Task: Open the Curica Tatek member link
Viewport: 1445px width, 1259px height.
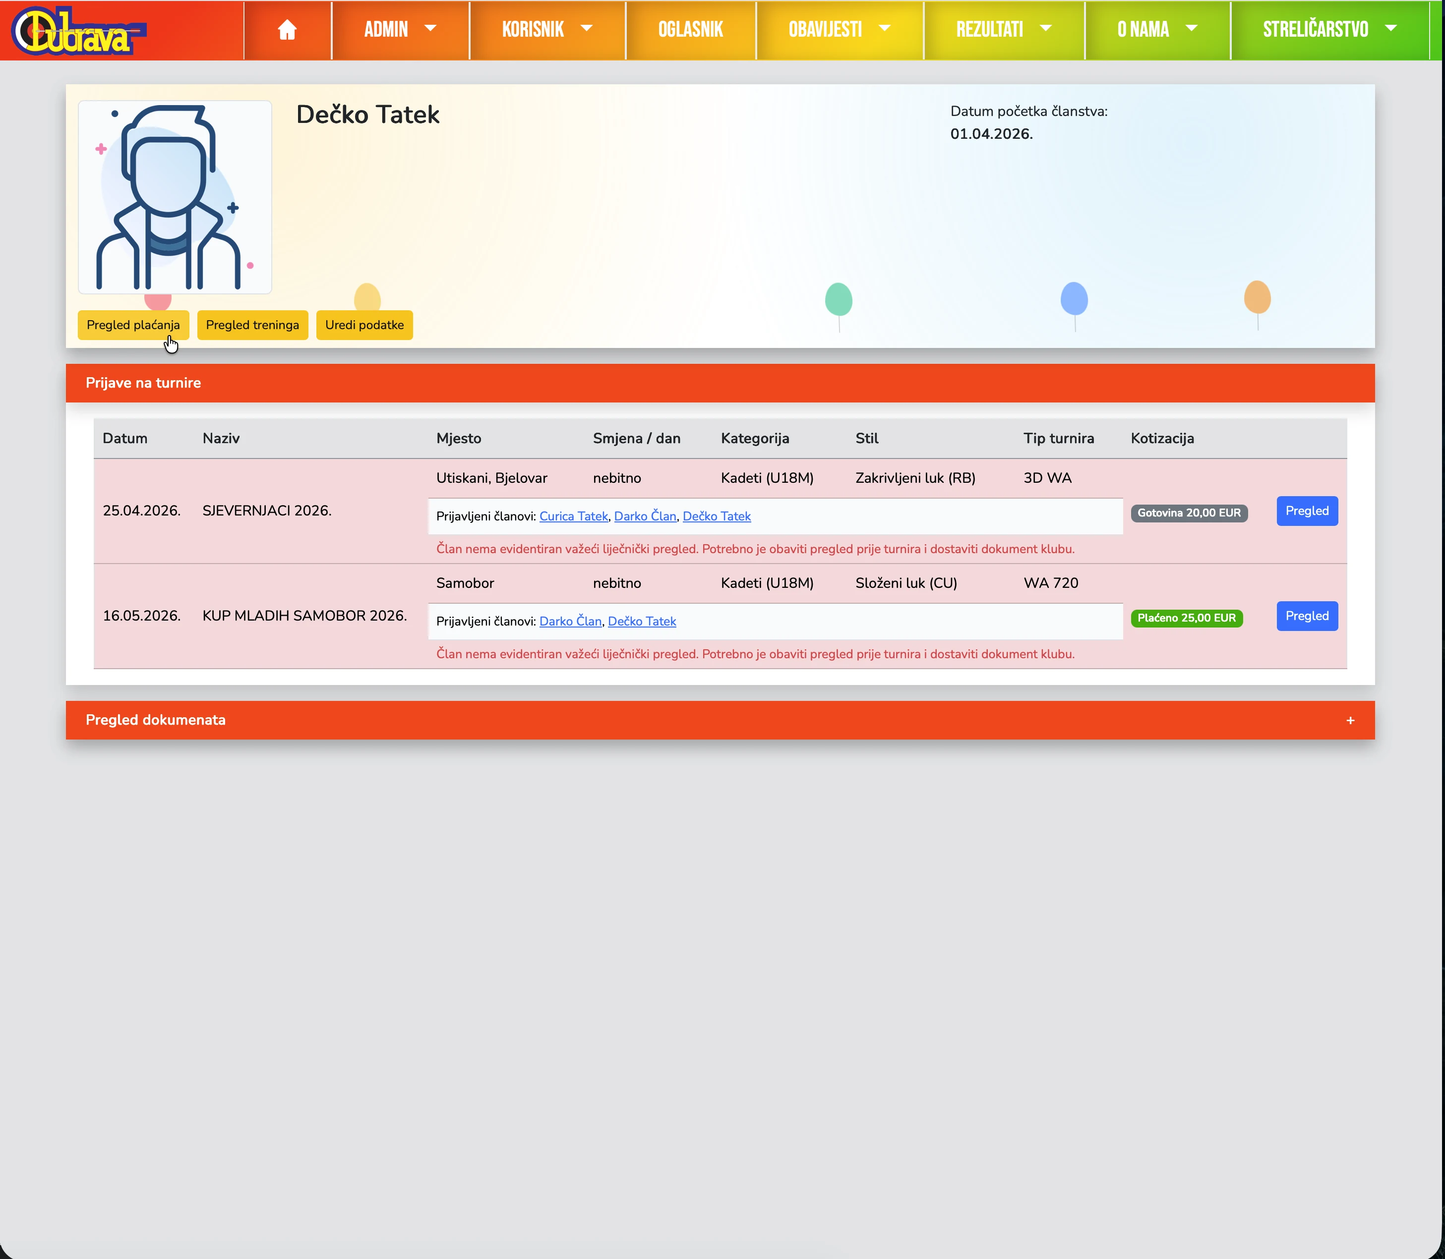Action: (x=574, y=516)
